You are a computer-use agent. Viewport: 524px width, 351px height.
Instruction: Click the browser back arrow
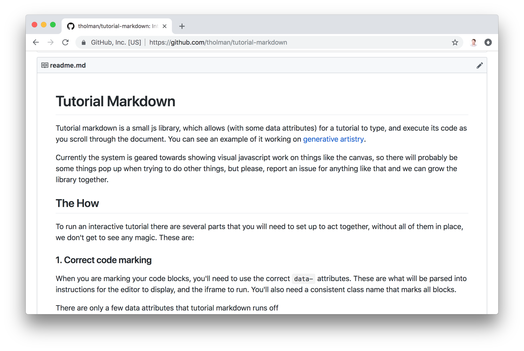(x=36, y=42)
